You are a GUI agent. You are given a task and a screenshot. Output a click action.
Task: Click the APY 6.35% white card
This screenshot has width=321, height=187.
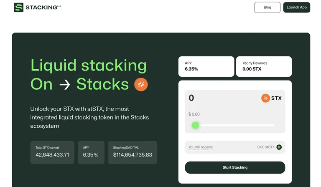[206, 66]
